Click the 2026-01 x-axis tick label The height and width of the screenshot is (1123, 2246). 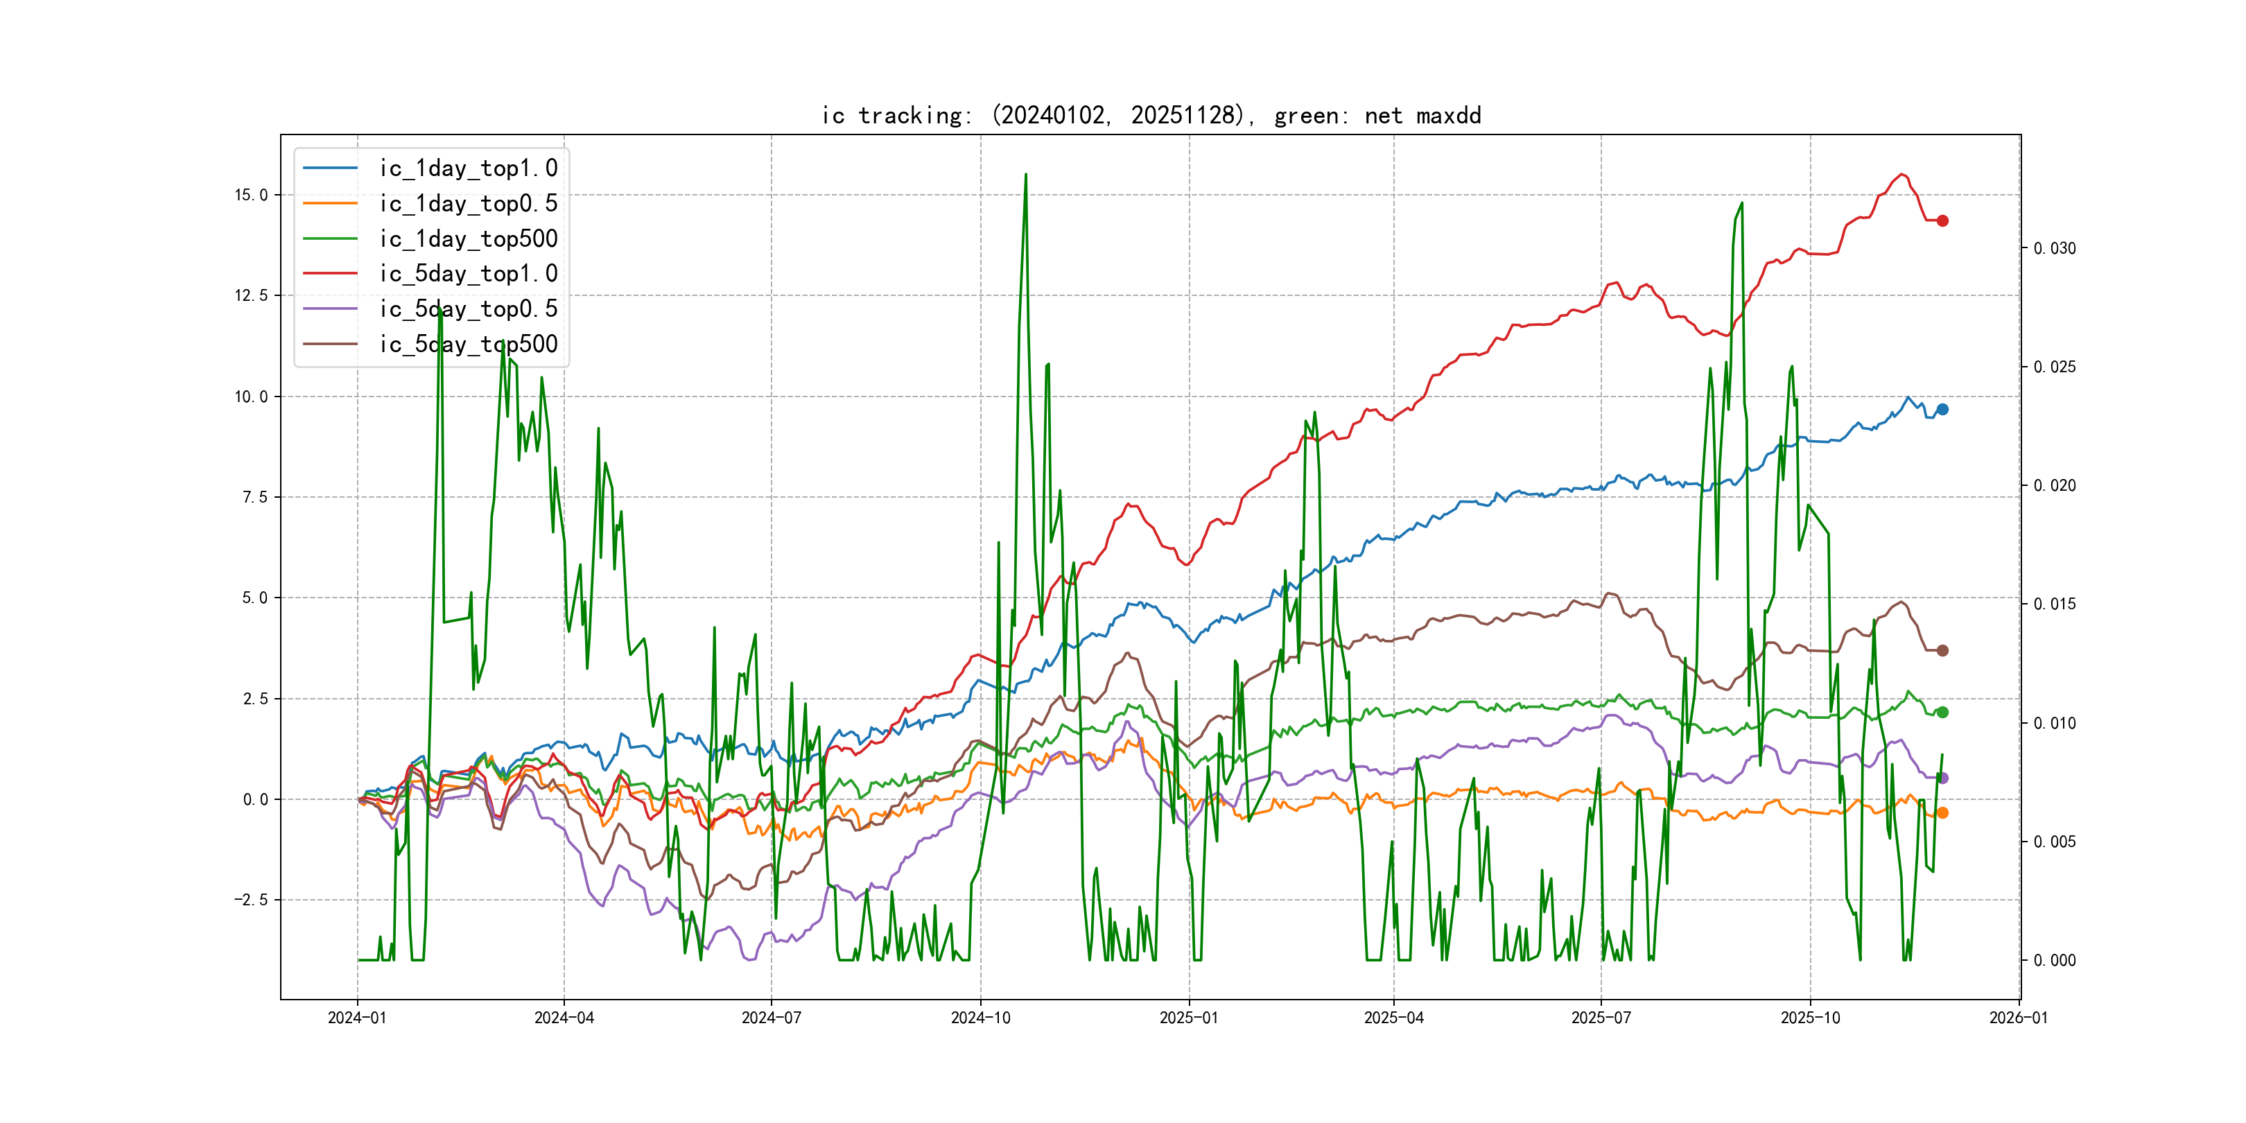coord(2019,1018)
